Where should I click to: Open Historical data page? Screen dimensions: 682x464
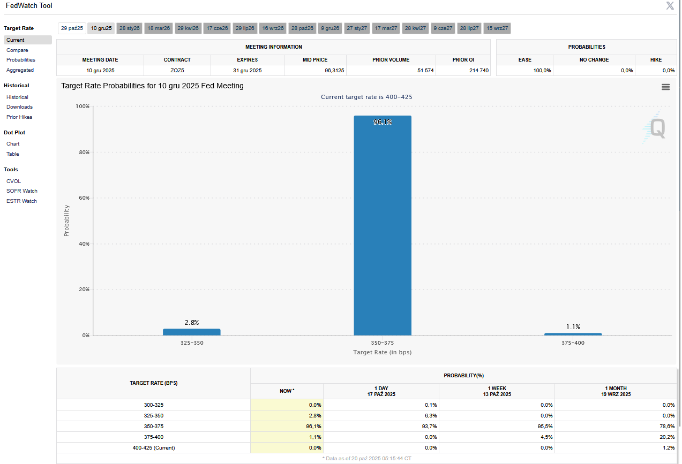pyautogui.click(x=17, y=97)
